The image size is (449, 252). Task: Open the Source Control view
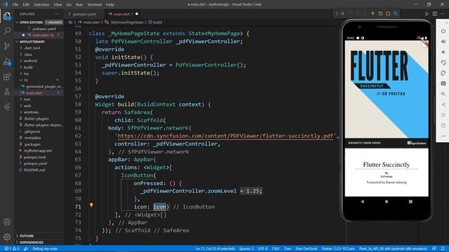pyautogui.click(x=7, y=46)
